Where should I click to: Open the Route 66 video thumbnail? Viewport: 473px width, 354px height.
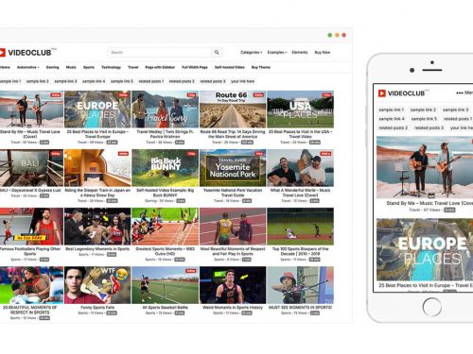coord(233,110)
